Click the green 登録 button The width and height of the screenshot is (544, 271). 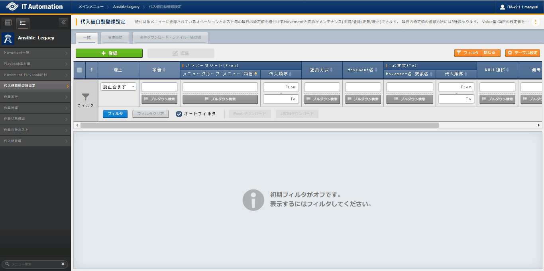(x=109, y=53)
